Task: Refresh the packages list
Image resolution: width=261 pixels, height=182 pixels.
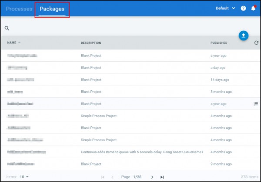Action: [256, 43]
